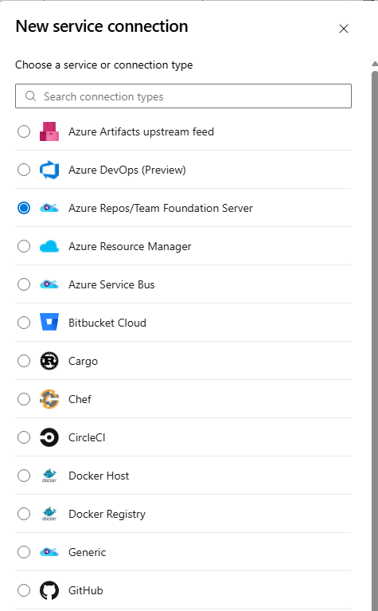Click the GitHub octocat icon
Image resolution: width=378 pixels, height=611 pixels.
pyautogui.click(x=49, y=590)
